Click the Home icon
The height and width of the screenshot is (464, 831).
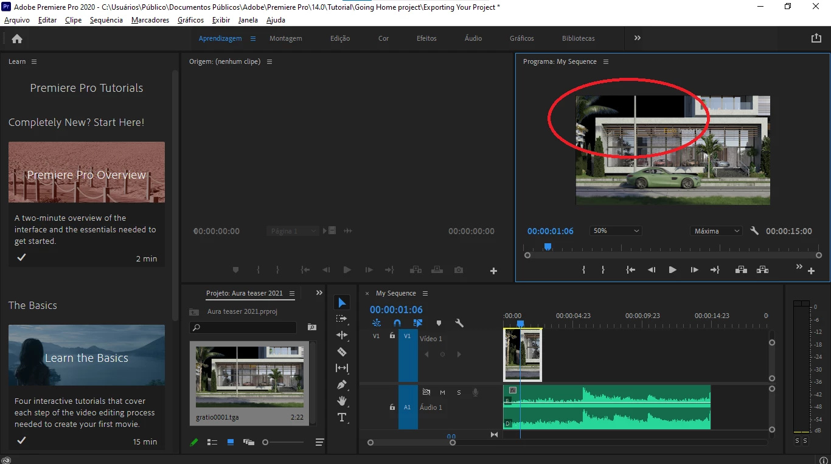pos(17,38)
